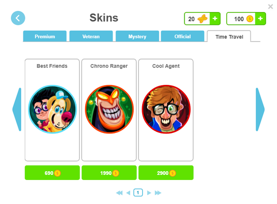Open the Mystery skins tab

[x=137, y=36]
